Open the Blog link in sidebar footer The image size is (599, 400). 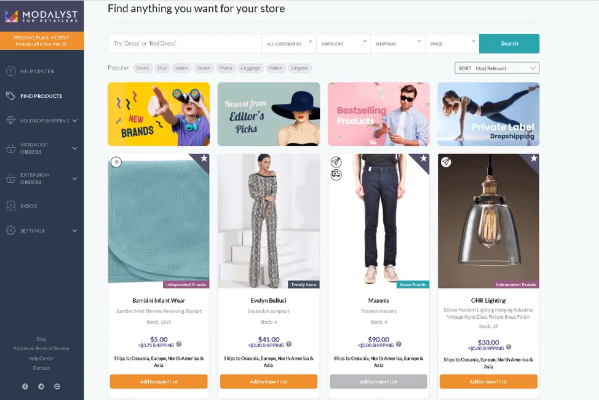pos(41,339)
